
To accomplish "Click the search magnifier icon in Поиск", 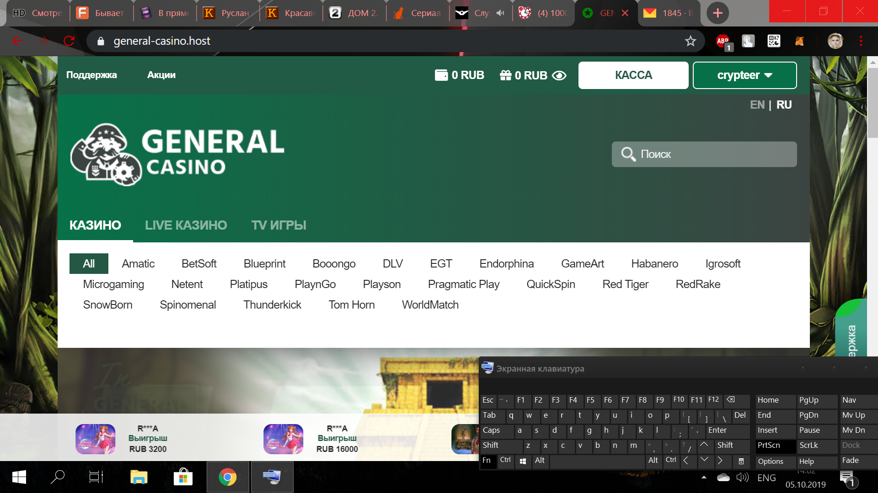I will [628, 154].
